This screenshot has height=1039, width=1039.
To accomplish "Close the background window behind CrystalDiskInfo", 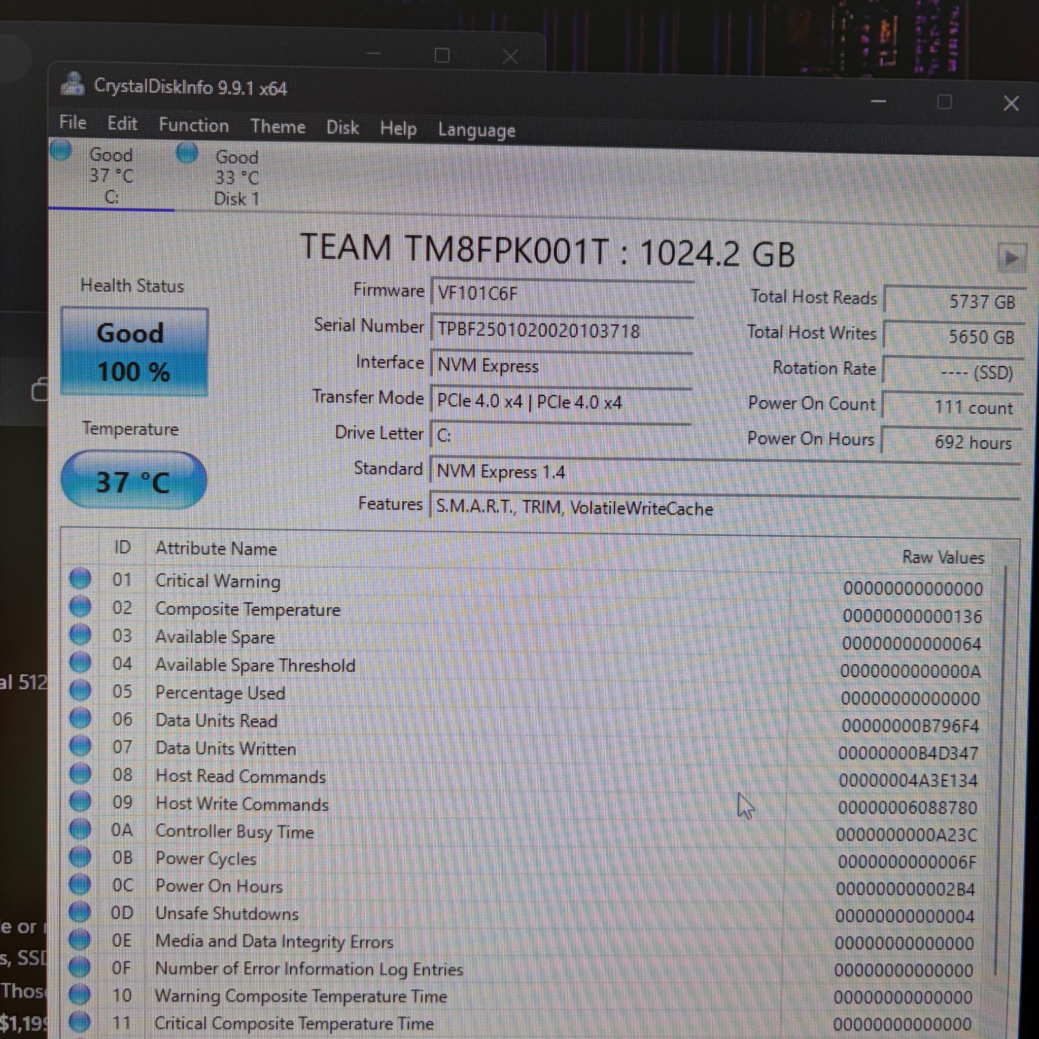I will tap(510, 56).
